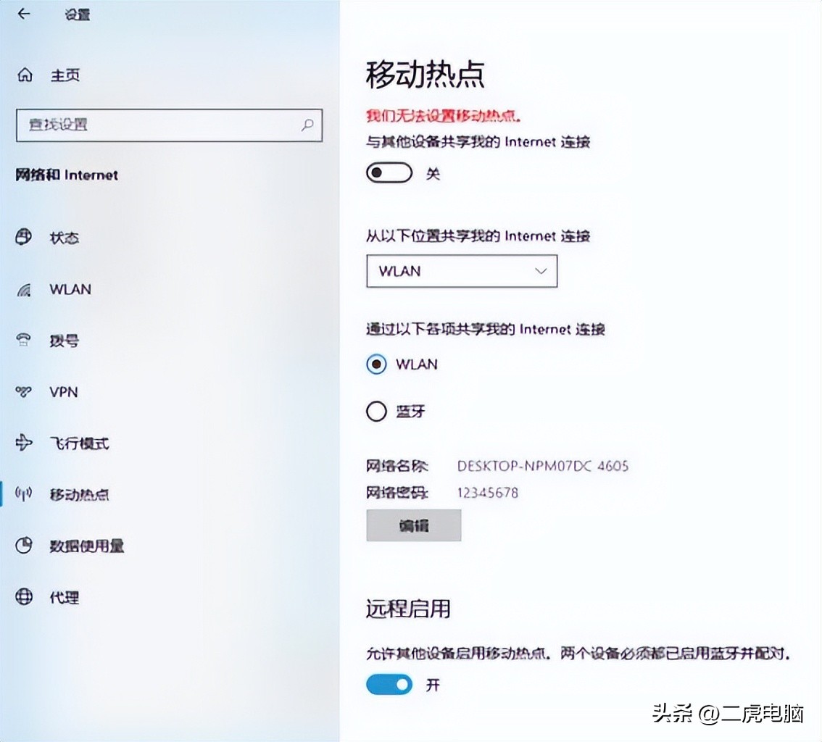The height and width of the screenshot is (742, 822).
Task: Disable the 远程启用 (Remote activation) toggle
Action: [x=389, y=684]
